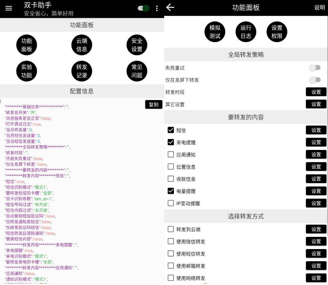Screen dimensions: 328x285
Task: Open 说明 in the top bar
Action: point(320,7)
